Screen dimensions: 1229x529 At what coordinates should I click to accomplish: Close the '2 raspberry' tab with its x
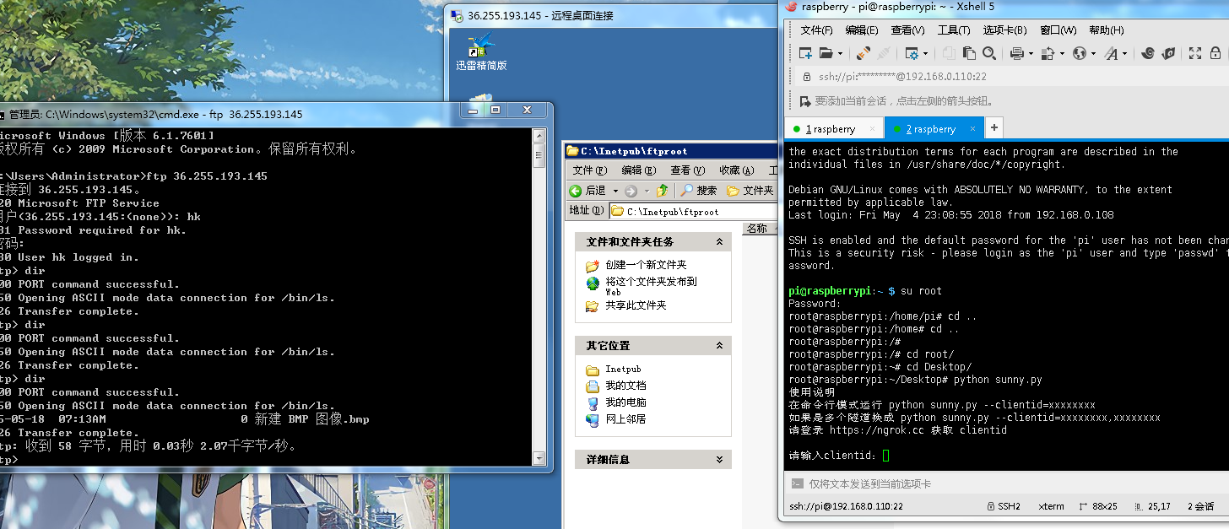(973, 129)
